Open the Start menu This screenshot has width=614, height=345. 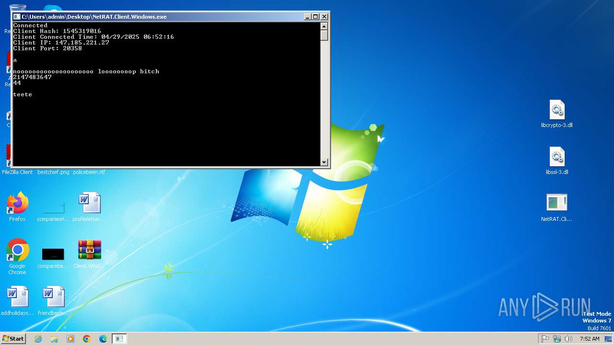coord(13,338)
